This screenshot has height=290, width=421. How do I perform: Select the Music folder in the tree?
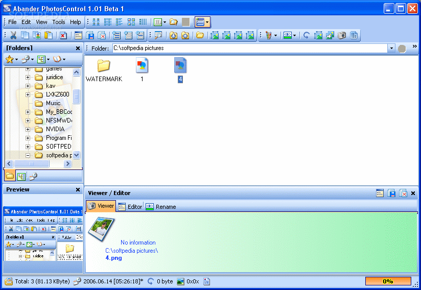click(53, 103)
